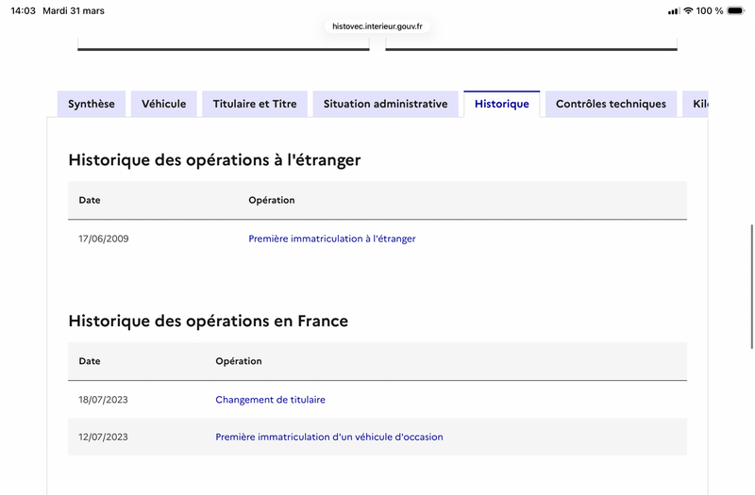Open the Véhicule tab
Screen dimensions: 755x495
[x=164, y=104]
